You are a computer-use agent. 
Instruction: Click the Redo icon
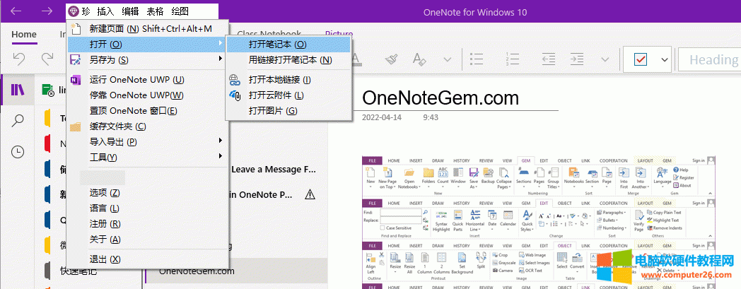tap(47, 59)
